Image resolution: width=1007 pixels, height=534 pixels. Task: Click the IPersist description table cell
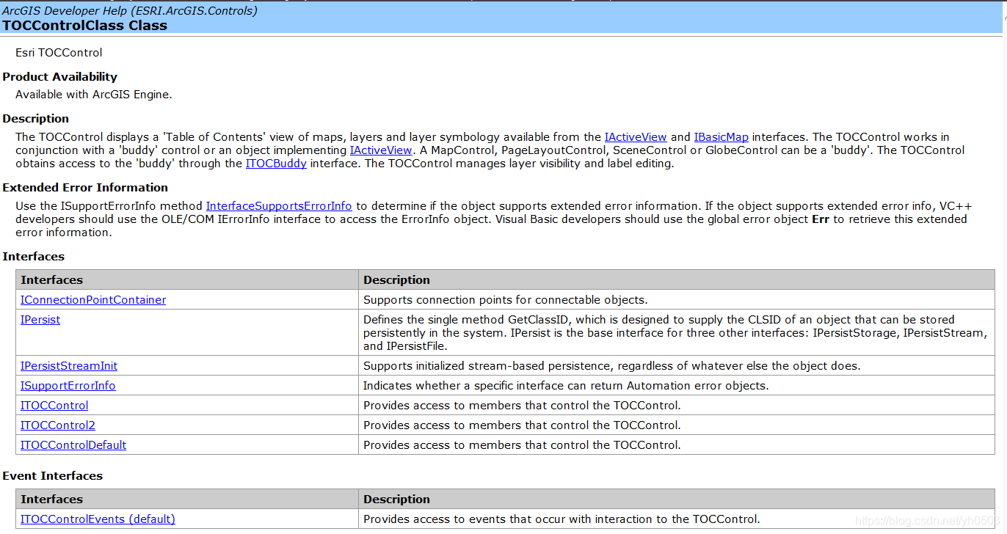pos(675,332)
